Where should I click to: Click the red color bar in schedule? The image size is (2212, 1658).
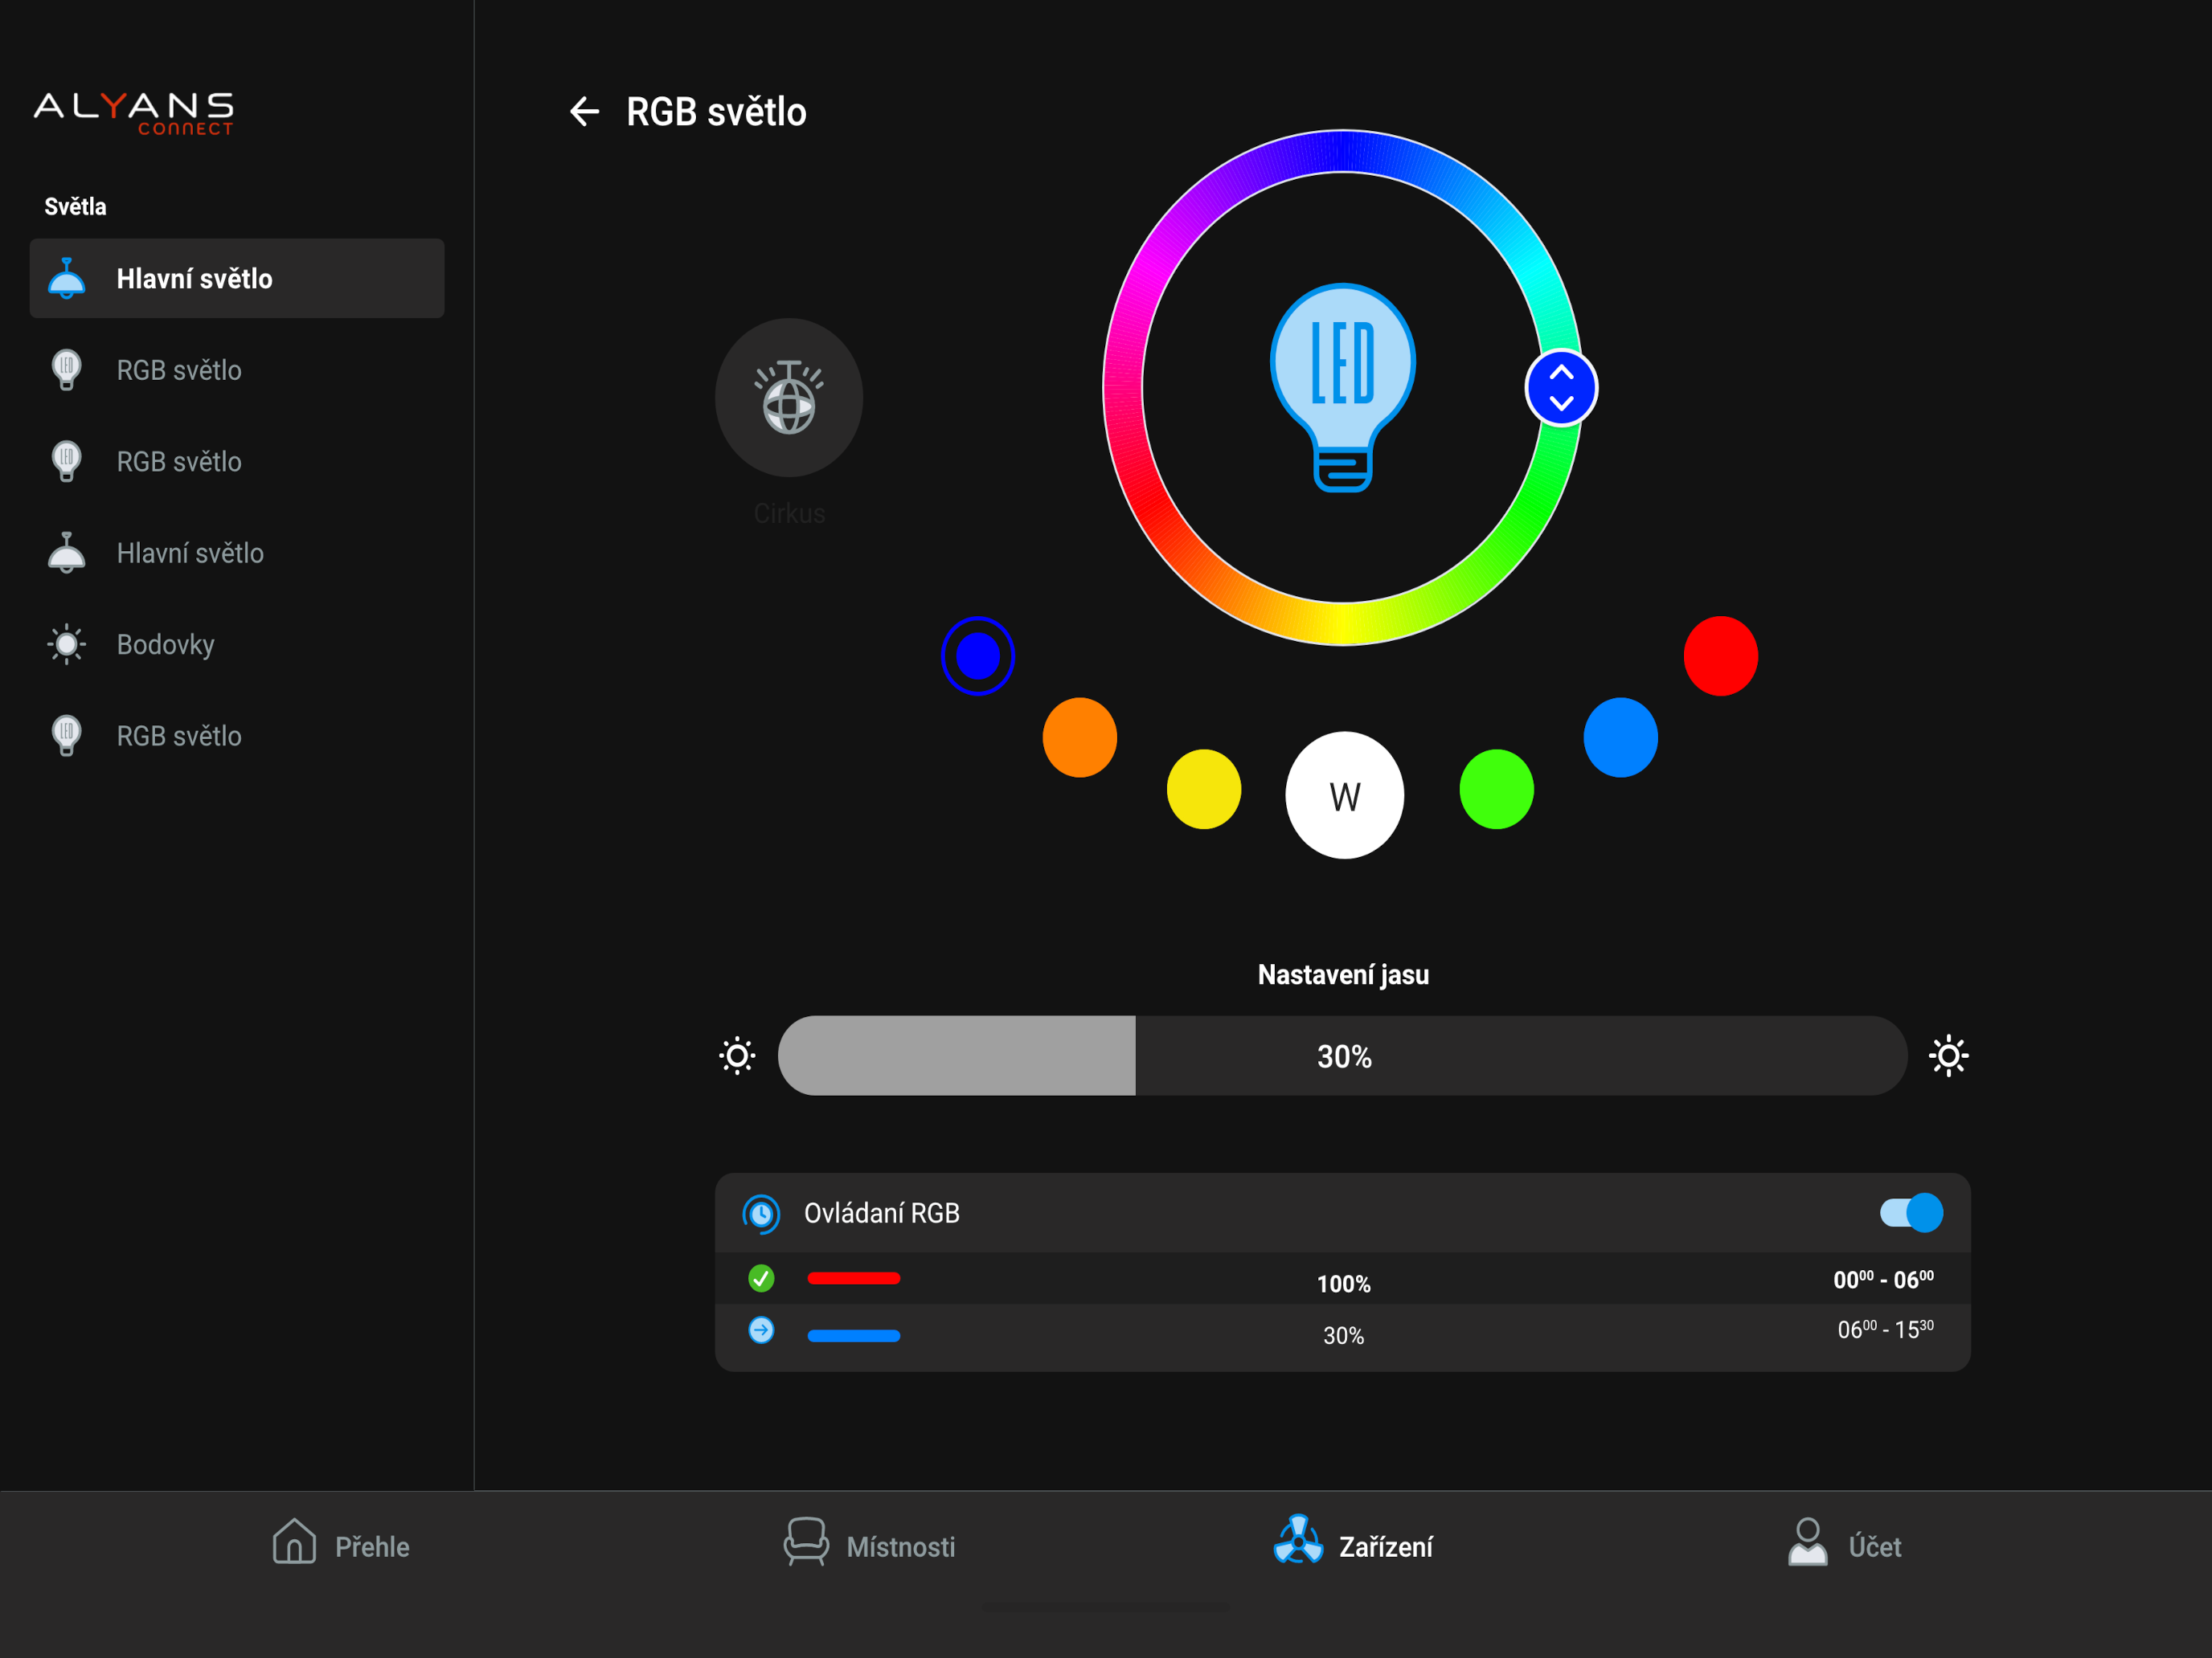point(854,1278)
